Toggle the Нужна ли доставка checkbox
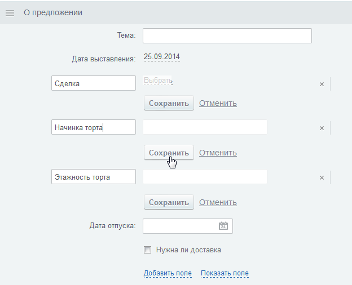 (x=147, y=250)
